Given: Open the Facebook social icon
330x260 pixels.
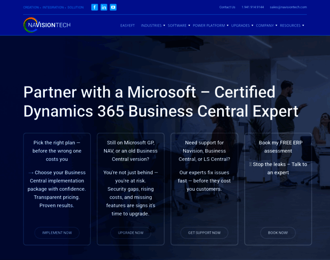Looking at the screenshot, I should click(x=95, y=7).
